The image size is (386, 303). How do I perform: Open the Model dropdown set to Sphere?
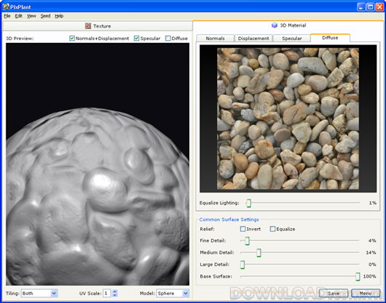click(x=173, y=293)
